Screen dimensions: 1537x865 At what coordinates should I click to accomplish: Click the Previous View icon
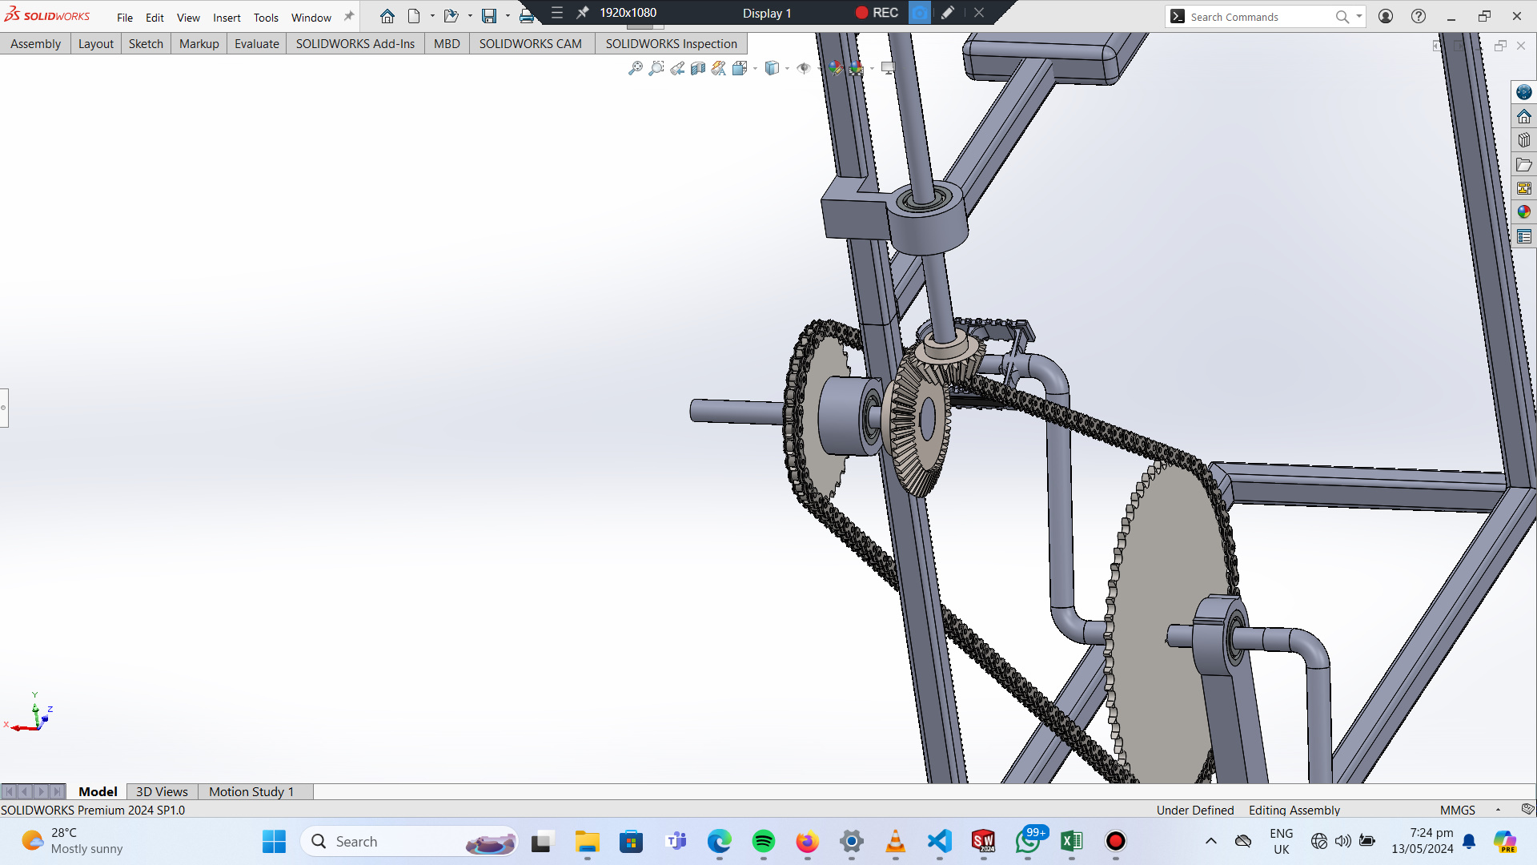677,69
